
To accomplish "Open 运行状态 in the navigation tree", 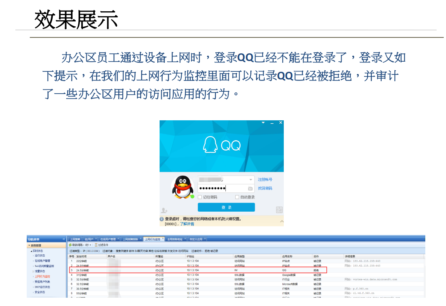I will tap(40, 256).
